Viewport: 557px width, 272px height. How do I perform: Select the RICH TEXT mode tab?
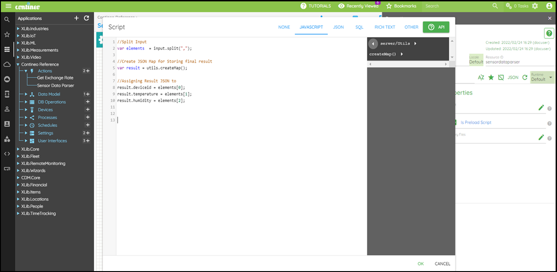(385, 27)
